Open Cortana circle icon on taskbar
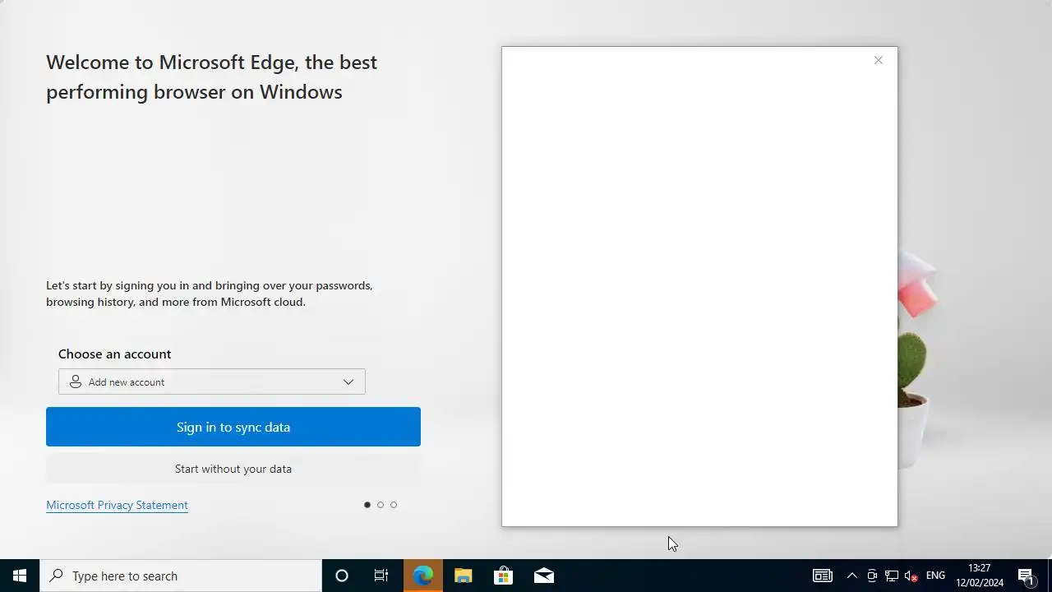The width and height of the screenshot is (1052, 592). coord(342,576)
